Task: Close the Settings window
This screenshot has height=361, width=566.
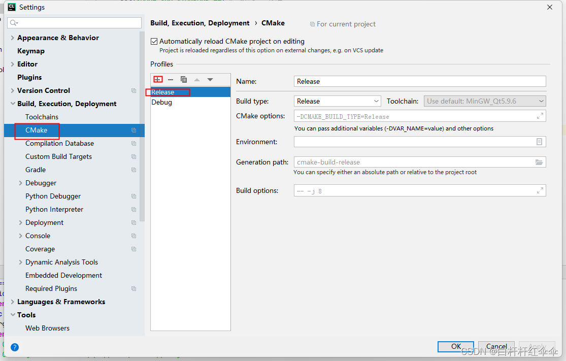Action: tap(549, 7)
